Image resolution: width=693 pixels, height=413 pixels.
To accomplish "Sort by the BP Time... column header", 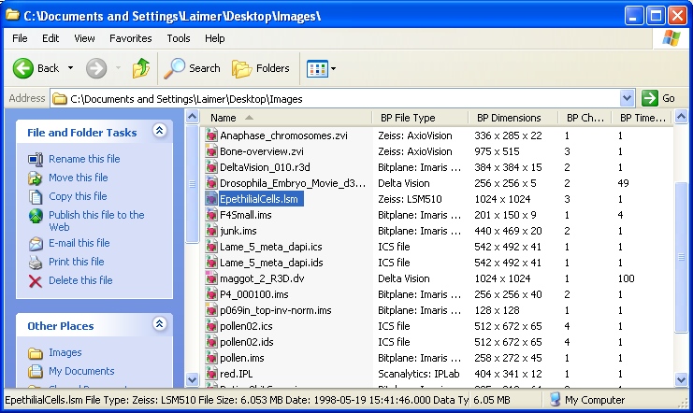I will (x=642, y=118).
